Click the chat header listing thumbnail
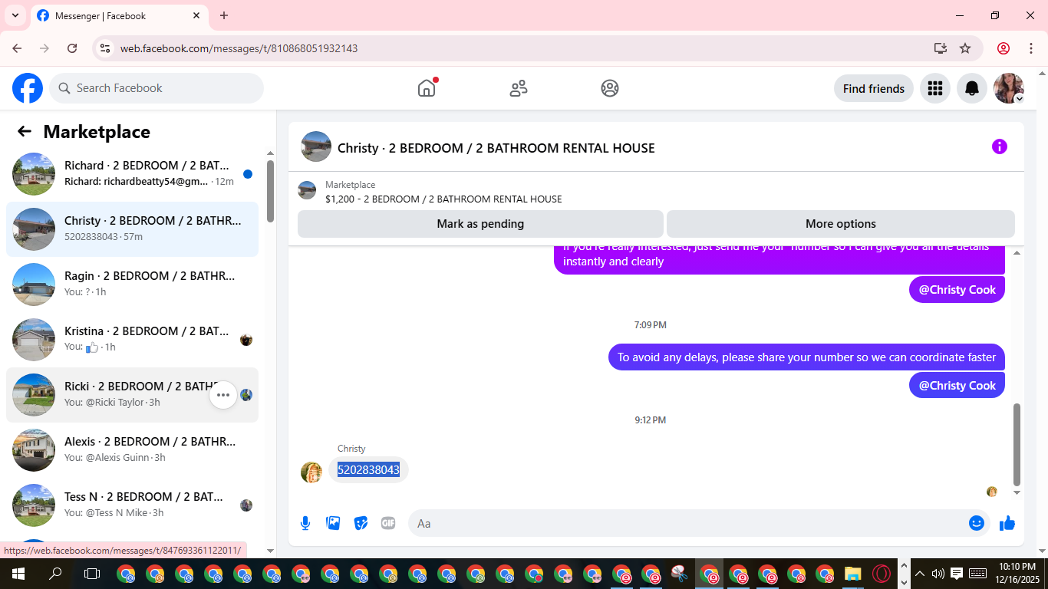1048x589 pixels. (316, 146)
